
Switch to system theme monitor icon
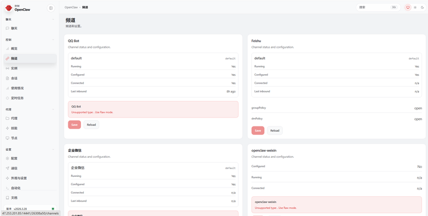point(408,8)
